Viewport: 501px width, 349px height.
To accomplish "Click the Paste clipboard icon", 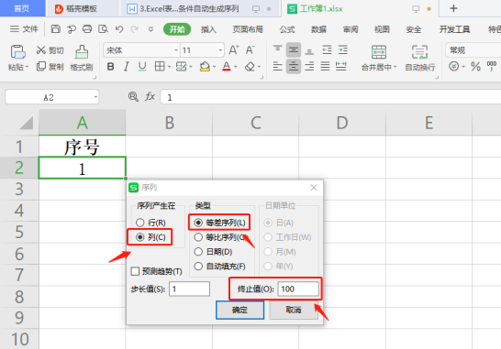I will (x=17, y=51).
